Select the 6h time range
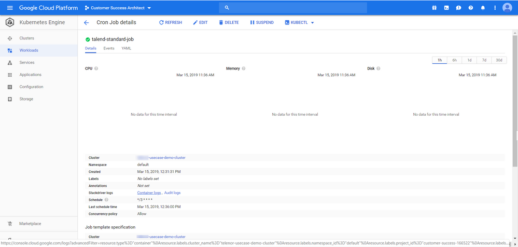The image size is (518, 247). tap(454, 60)
